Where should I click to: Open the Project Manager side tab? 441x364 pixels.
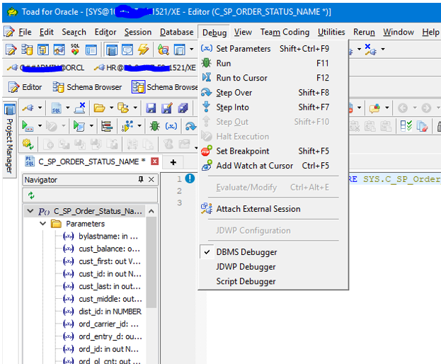point(10,138)
